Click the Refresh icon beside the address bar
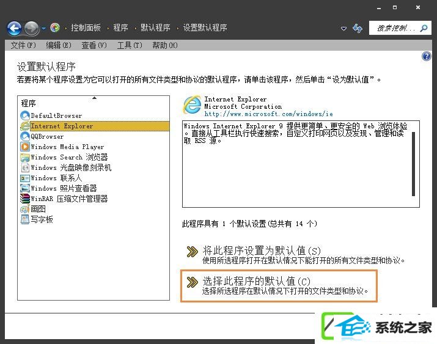The width and height of the screenshot is (437, 344). 358,28
